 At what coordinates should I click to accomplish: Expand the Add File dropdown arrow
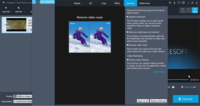click(x=24, y=12)
